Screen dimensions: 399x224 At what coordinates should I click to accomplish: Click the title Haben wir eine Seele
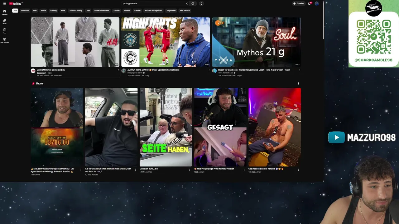pos(254,70)
